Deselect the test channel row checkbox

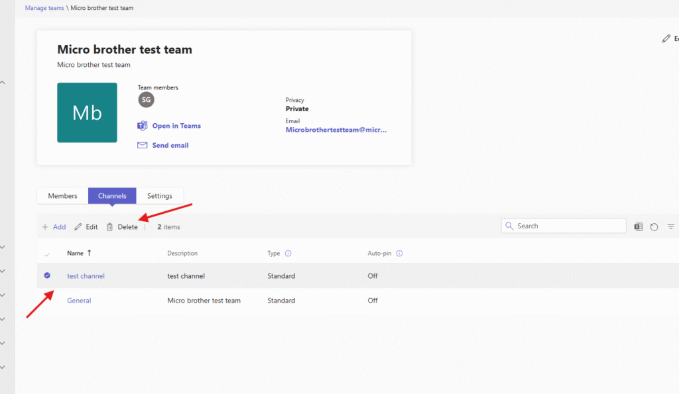[x=47, y=275]
